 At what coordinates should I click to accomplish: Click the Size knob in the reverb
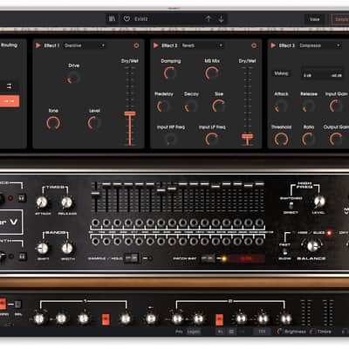(x=219, y=106)
